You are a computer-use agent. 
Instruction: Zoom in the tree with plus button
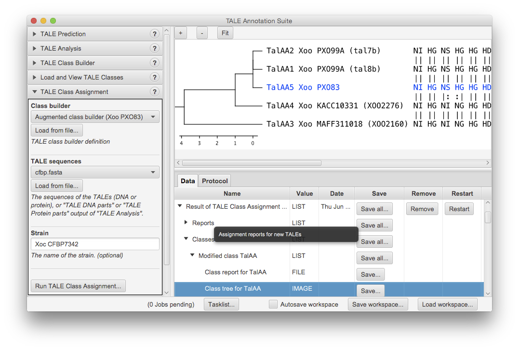pos(180,33)
